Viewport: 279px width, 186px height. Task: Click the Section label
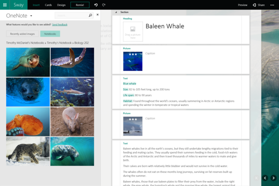[x=124, y=12]
